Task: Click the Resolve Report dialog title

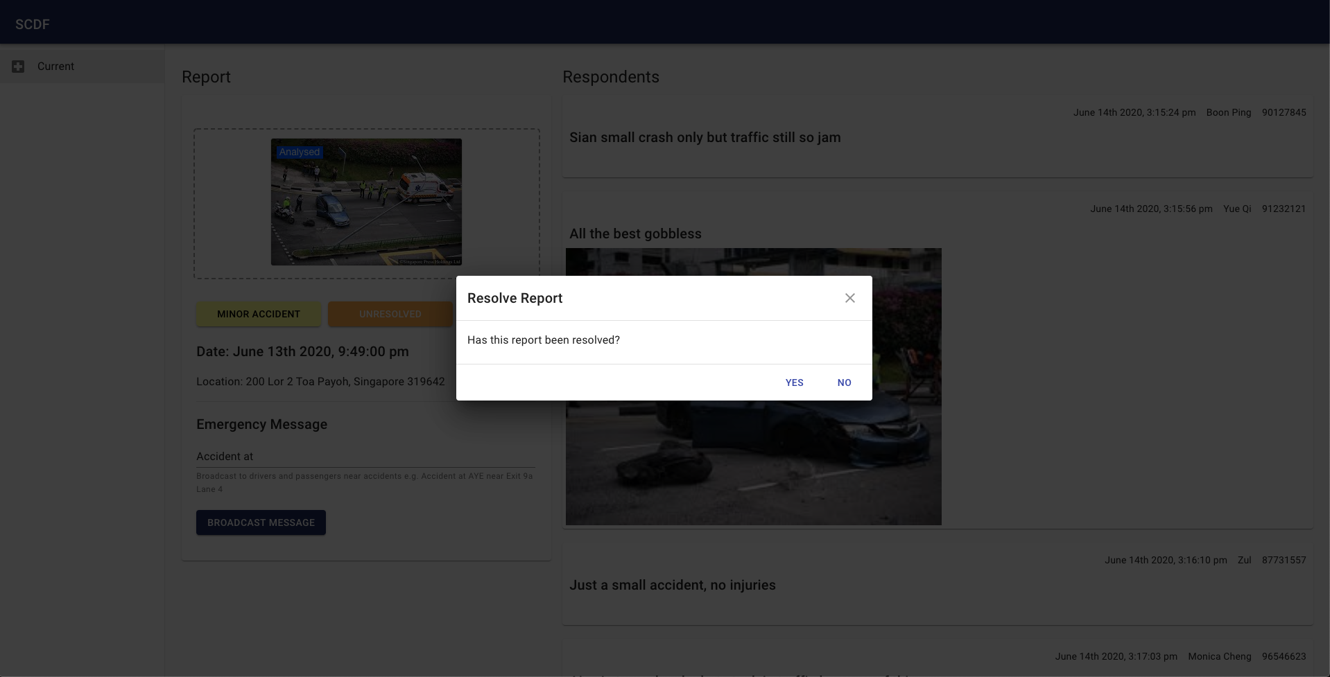Action: (515, 298)
